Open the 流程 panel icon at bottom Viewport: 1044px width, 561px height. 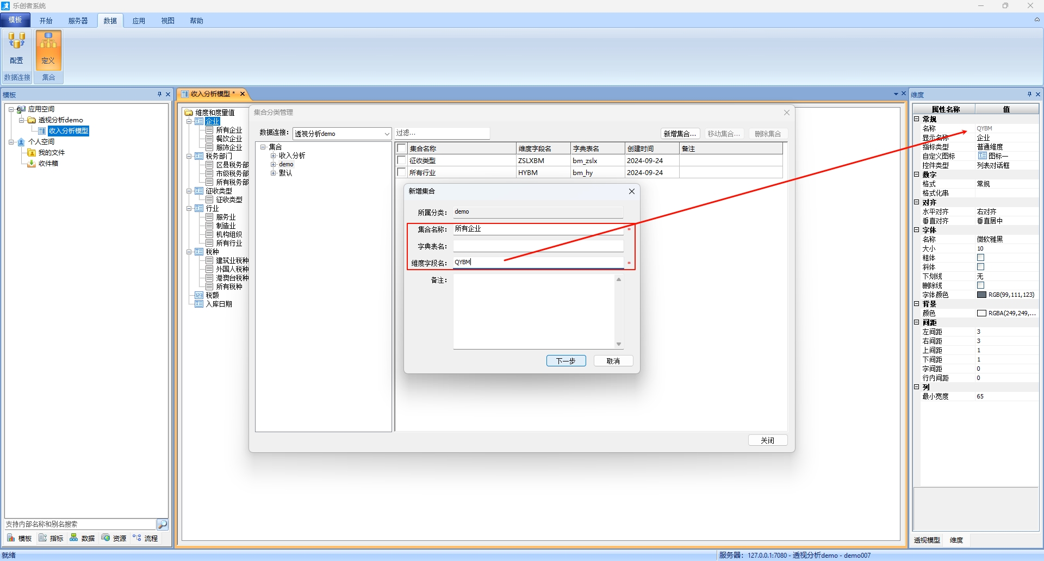coord(137,538)
